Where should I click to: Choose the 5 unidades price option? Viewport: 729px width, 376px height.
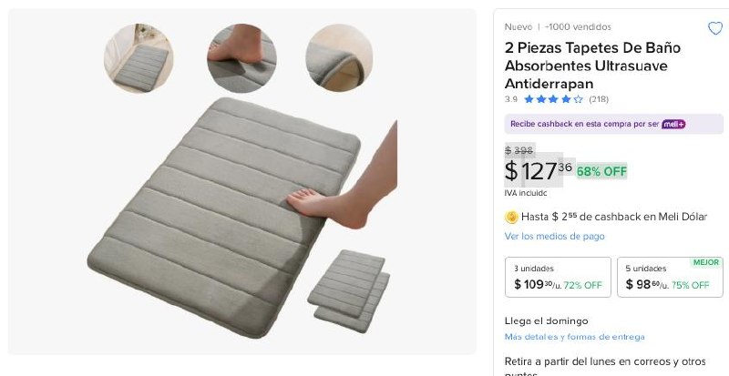pyautogui.click(x=670, y=277)
